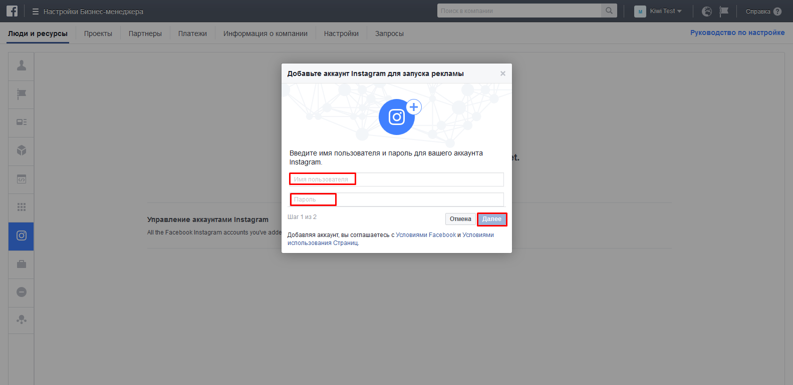Click the Справка help question mark
This screenshot has height=385, width=793.
pos(777,11)
